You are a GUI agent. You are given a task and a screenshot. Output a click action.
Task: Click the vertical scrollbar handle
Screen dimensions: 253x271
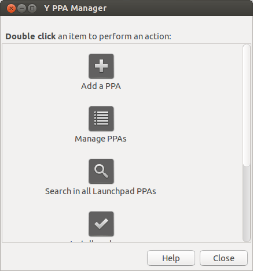pyautogui.click(x=247, y=105)
